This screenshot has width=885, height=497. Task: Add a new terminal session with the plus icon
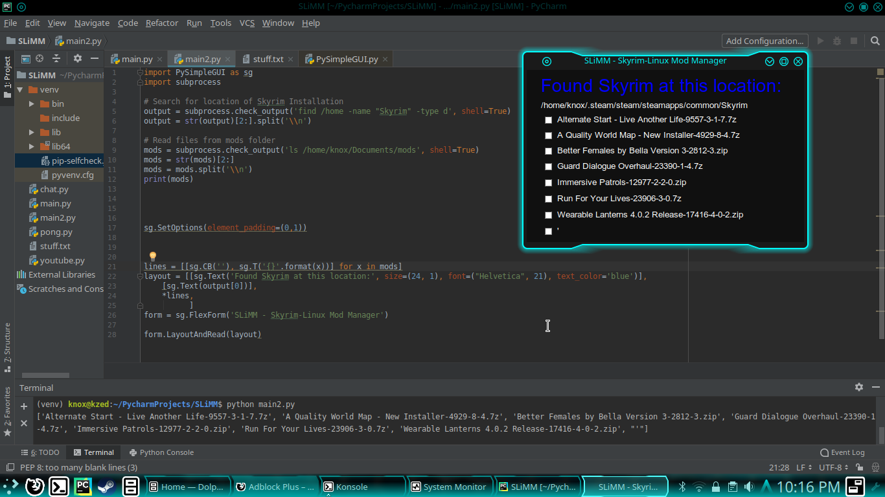pyautogui.click(x=23, y=407)
